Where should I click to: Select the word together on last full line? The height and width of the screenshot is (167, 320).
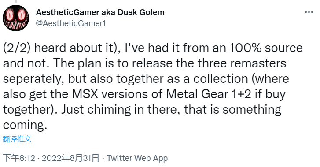(26, 110)
